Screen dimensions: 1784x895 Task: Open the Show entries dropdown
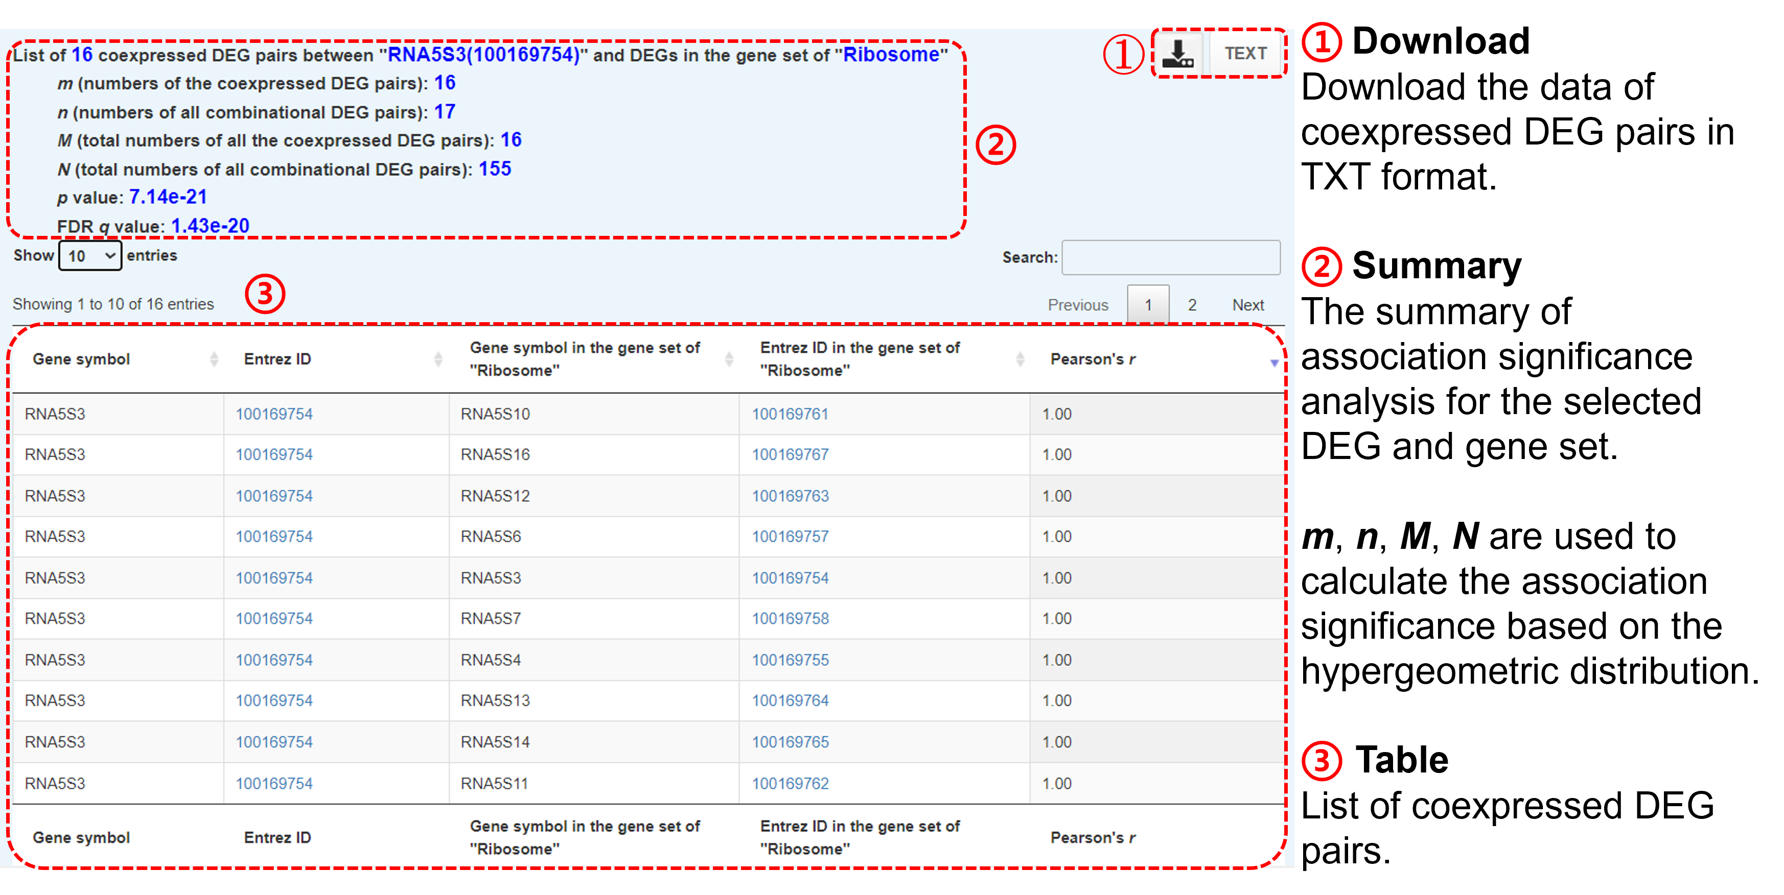(90, 256)
